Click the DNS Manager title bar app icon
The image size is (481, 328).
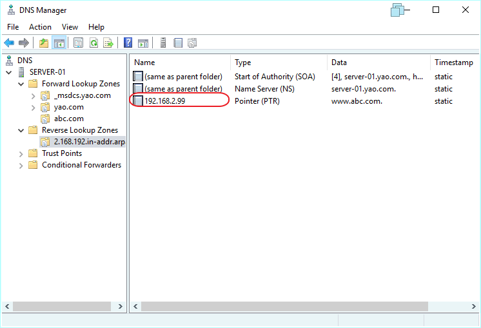coord(12,10)
